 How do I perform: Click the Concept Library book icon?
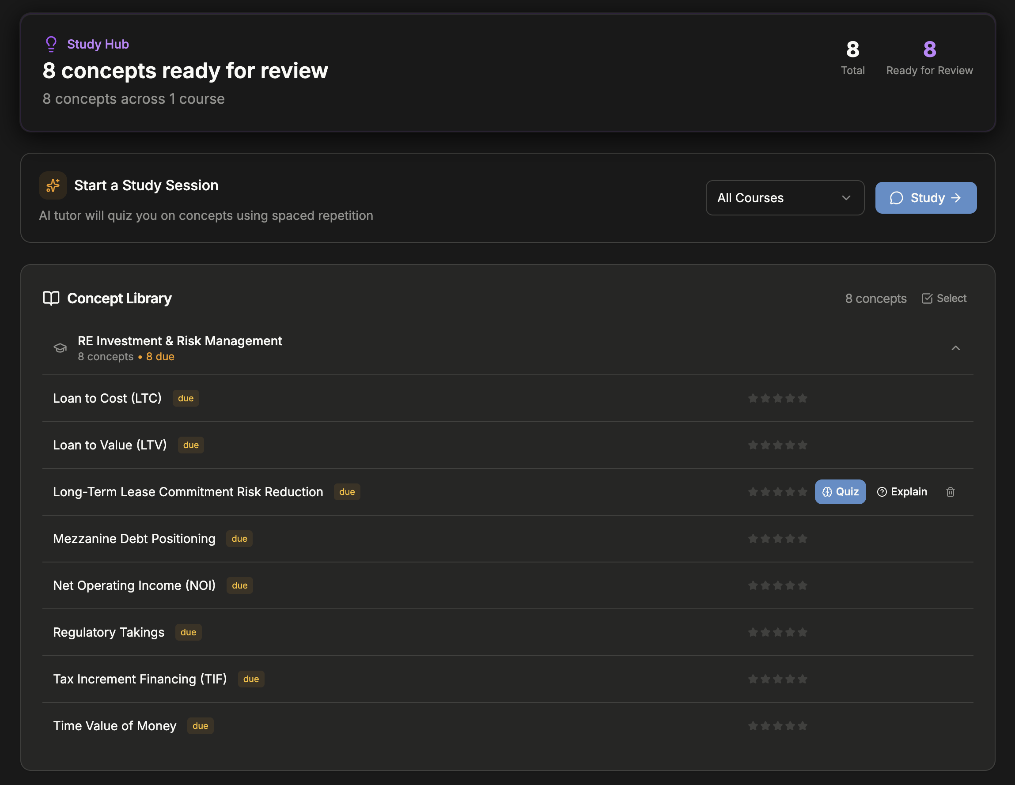pyautogui.click(x=51, y=298)
